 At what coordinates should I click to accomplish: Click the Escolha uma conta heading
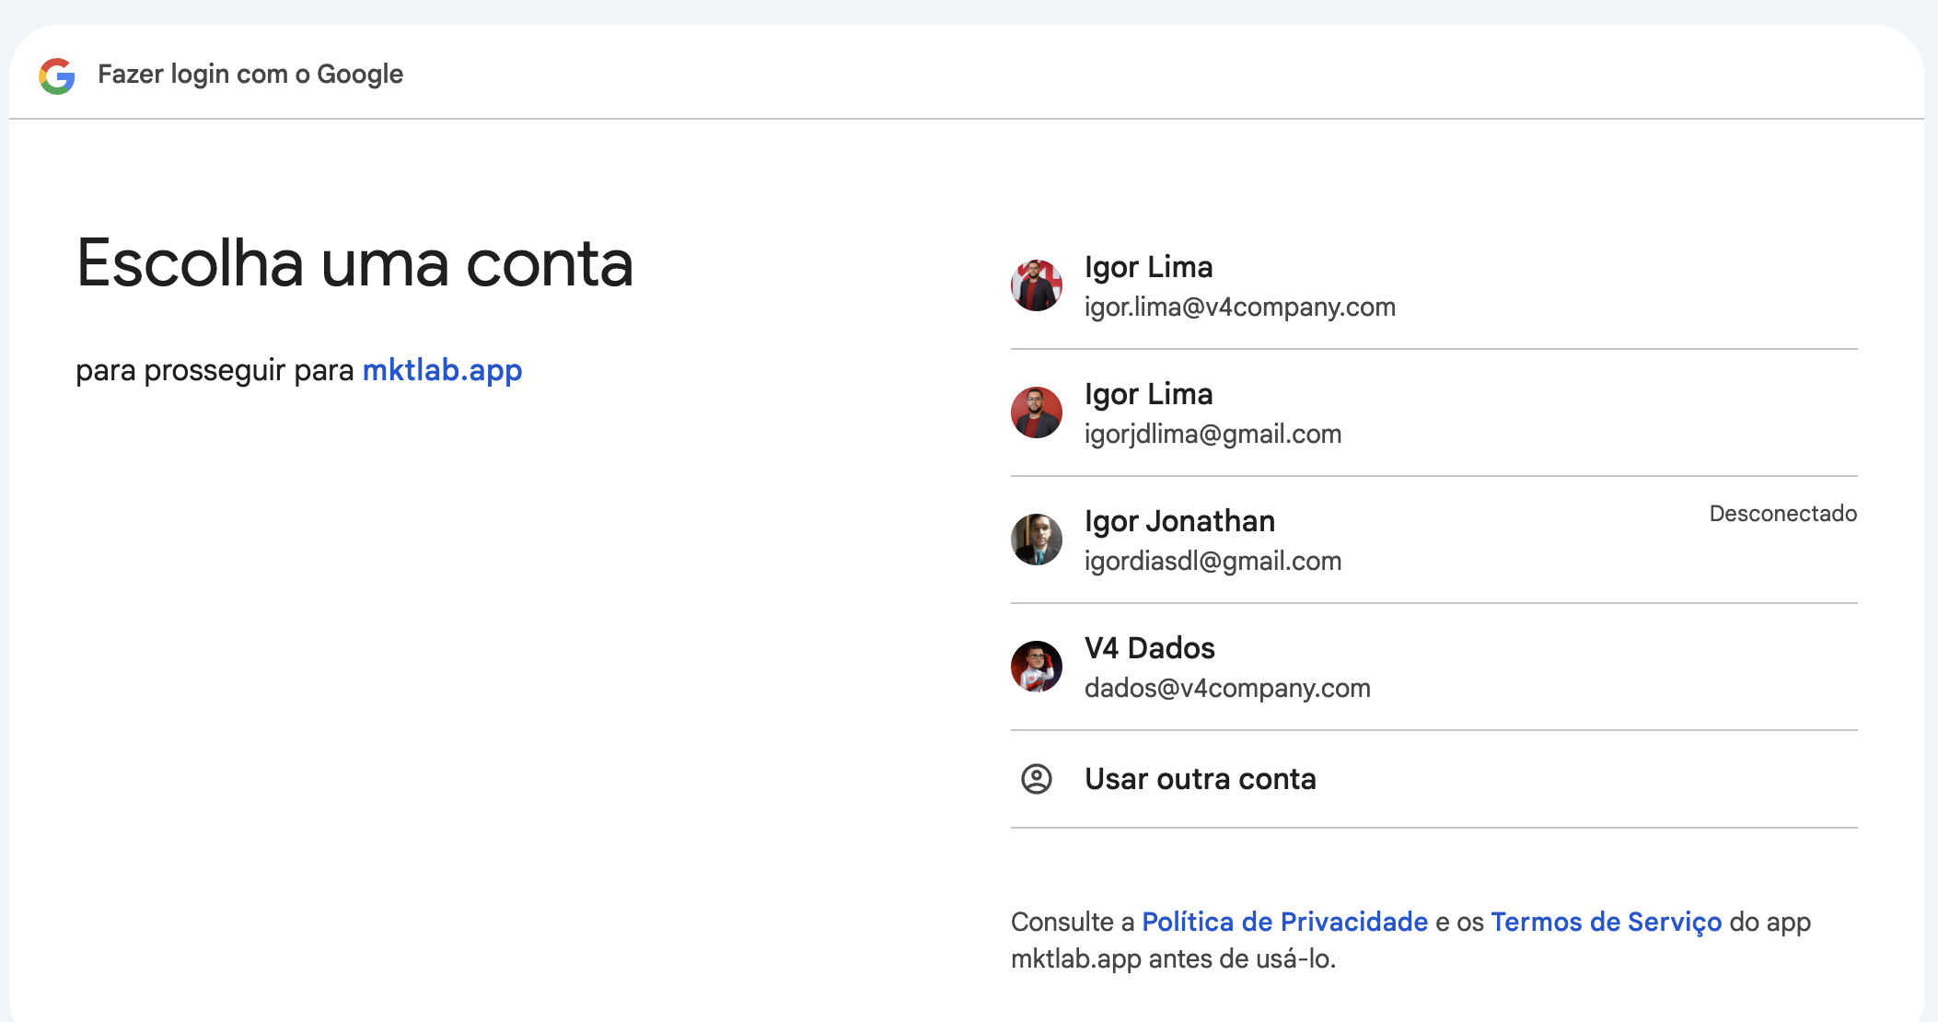coord(354,263)
